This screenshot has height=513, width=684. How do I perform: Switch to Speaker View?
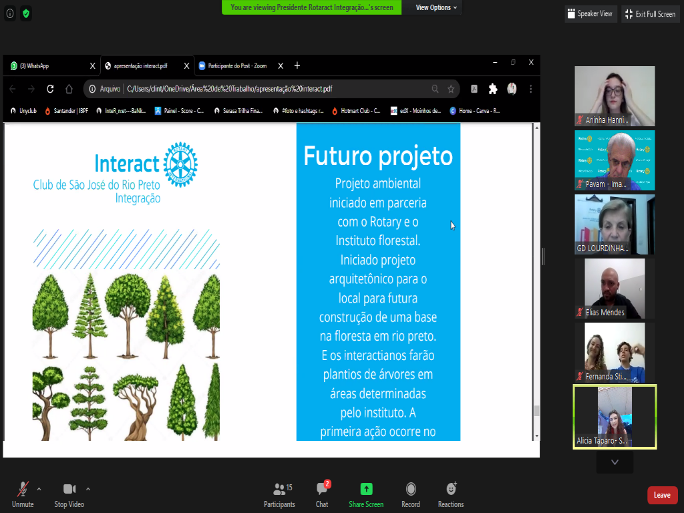coord(589,14)
